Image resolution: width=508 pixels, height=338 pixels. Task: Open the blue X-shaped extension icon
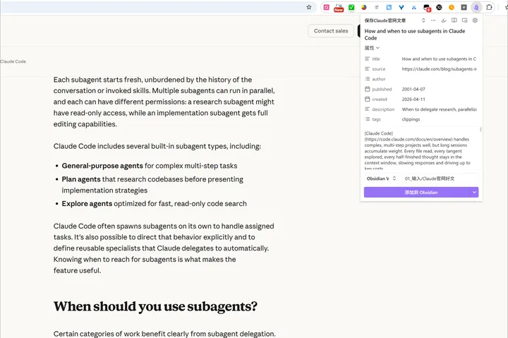pyautogui.click(x=413, y=7)
